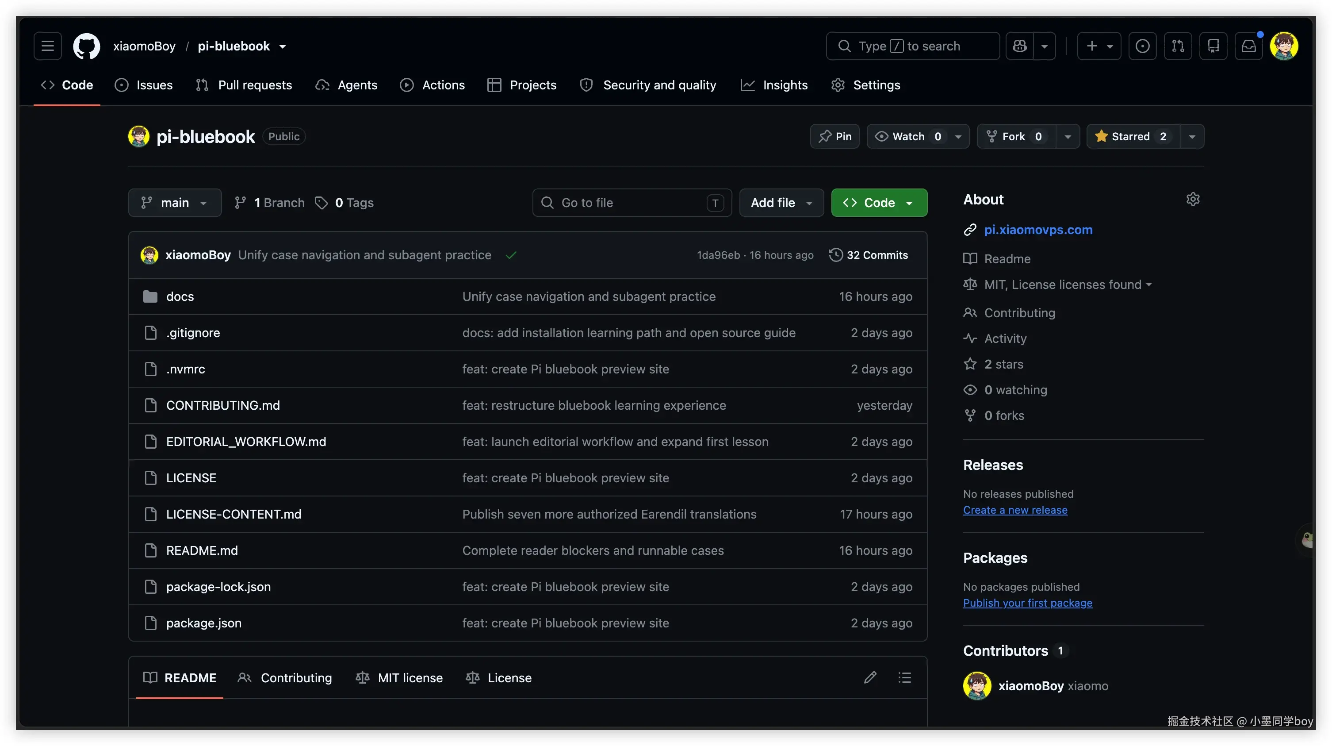Open the notifications inbox icon
1332x746 pixels.
[x=1249, y=46]
